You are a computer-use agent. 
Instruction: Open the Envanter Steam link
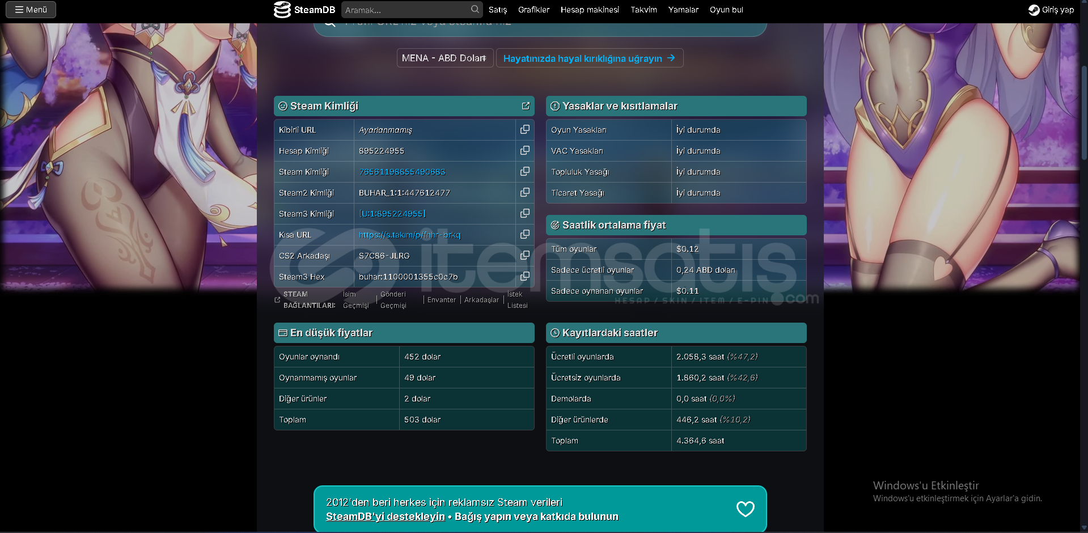click(x=442, y=300)
